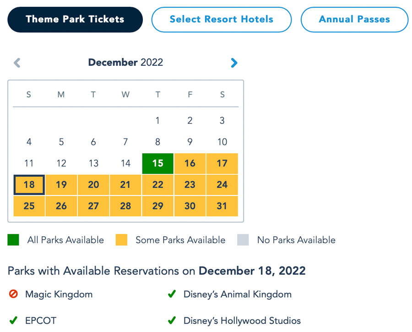Image resolution: width=412 pixels, height=332 pixels.
Task: Click yellow Some Parks Available swatch
Action: (x=121, y=240)
